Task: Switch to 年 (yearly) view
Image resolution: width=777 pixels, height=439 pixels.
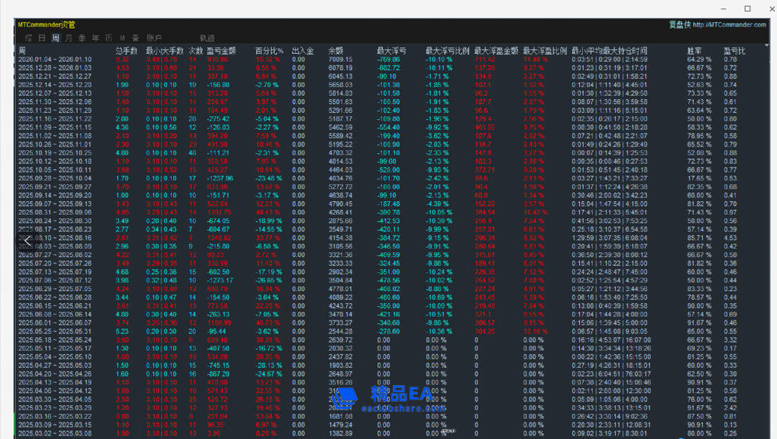Action: click(95, 38)
